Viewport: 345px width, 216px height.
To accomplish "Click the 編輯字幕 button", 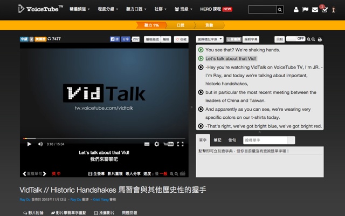I will pyautogui.click(x=251, y=39).
